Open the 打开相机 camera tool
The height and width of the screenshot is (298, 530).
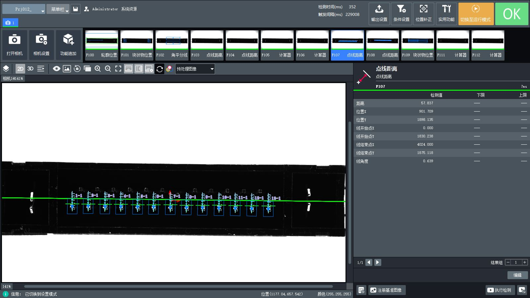click(15, 45)
